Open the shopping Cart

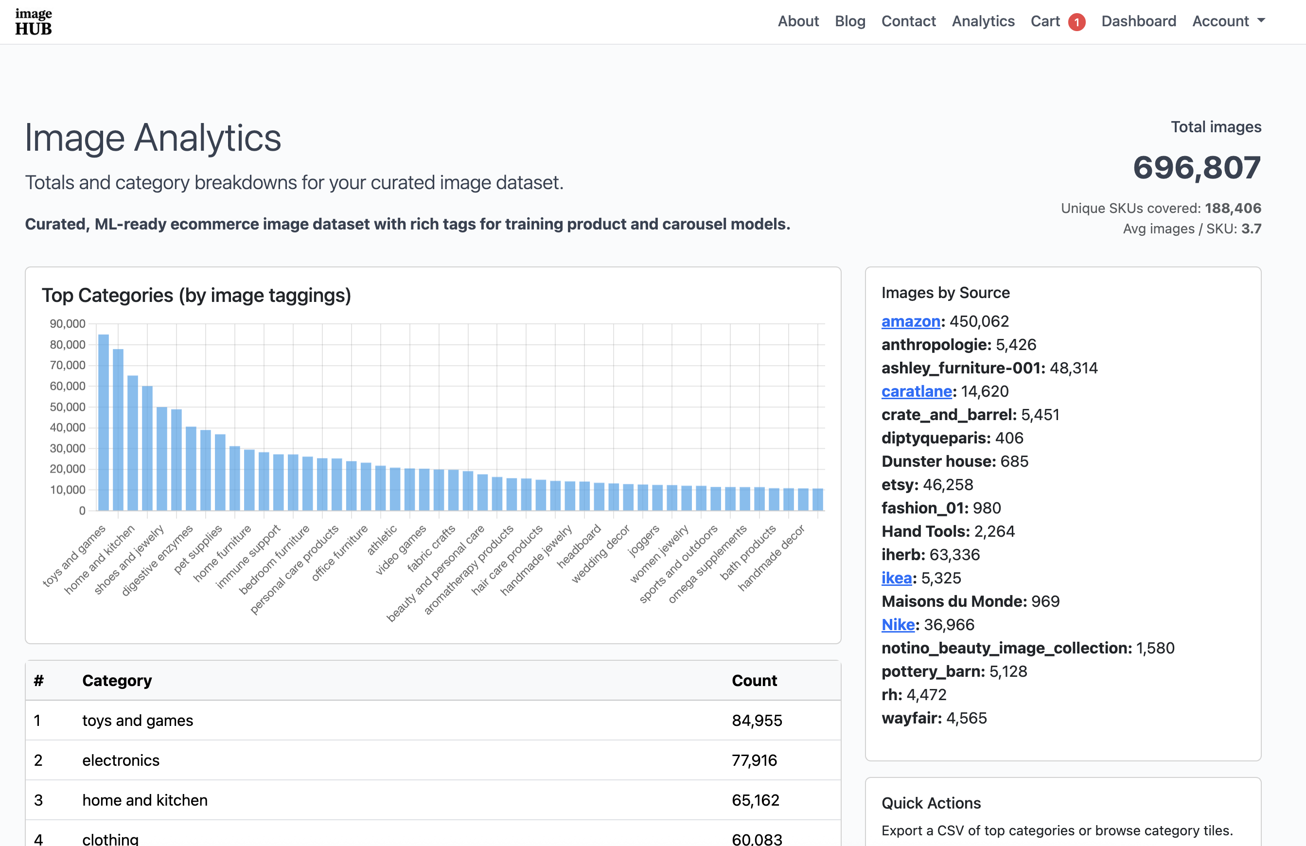pos(1045,21)
